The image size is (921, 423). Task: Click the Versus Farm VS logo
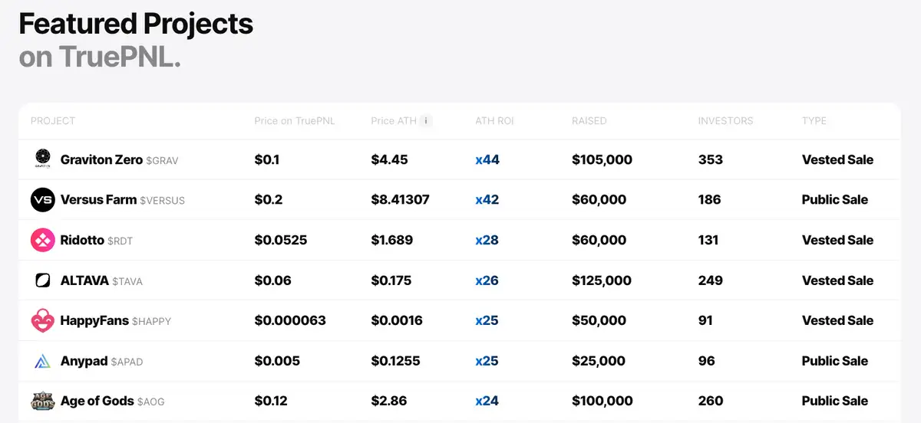click(42, 200)
